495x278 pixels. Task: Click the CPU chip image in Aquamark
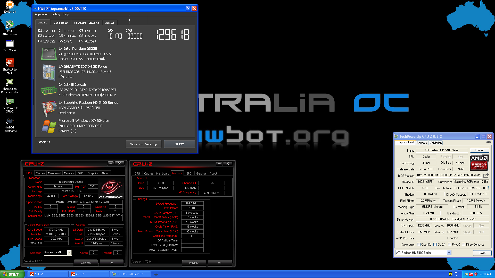(49, 54)
